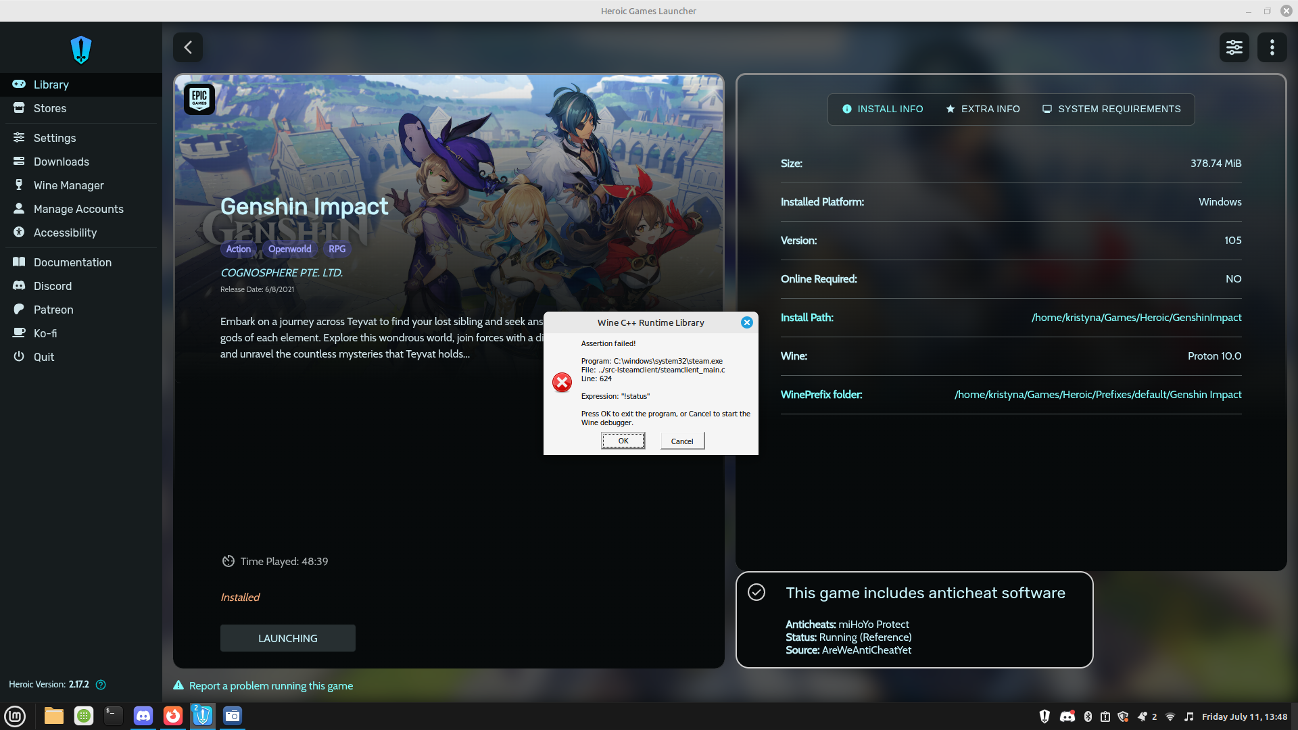The width and height of the screenshot is (1298, 730).
Task: Click the screenshot tool taskbar icon
Action: point(233,716)
